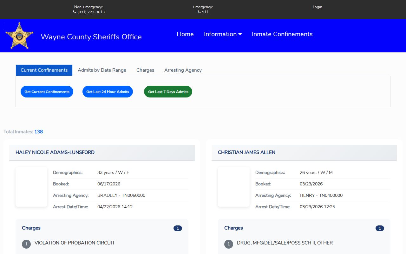Click the emergency 911 phone icon

[199, 12]
